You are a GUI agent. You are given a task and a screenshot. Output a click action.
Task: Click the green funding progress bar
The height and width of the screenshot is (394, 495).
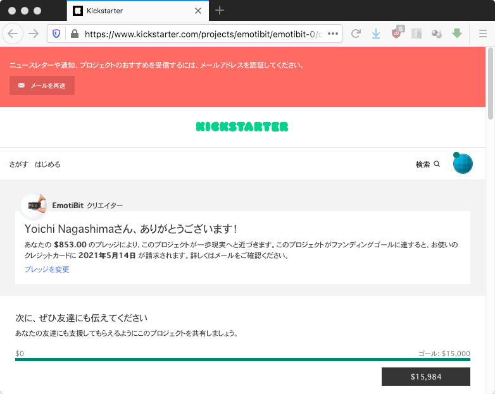pos(242,359)
